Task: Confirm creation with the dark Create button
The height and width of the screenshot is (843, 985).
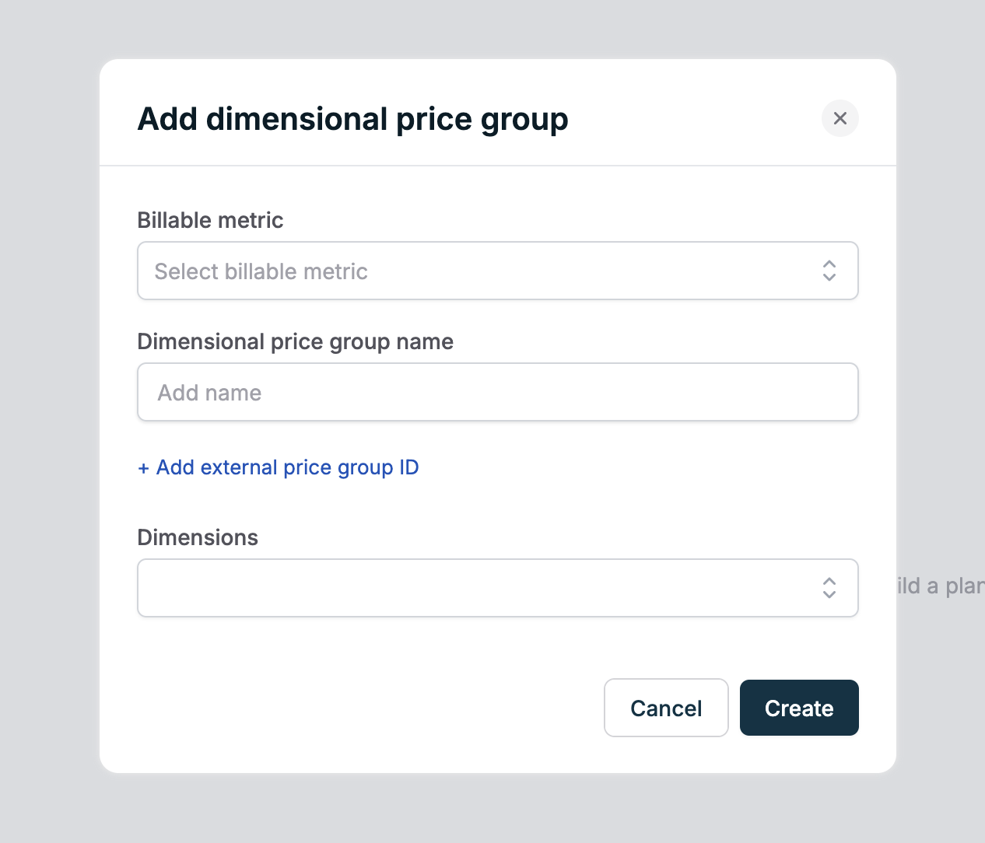Action: click(x=799, y=708)
